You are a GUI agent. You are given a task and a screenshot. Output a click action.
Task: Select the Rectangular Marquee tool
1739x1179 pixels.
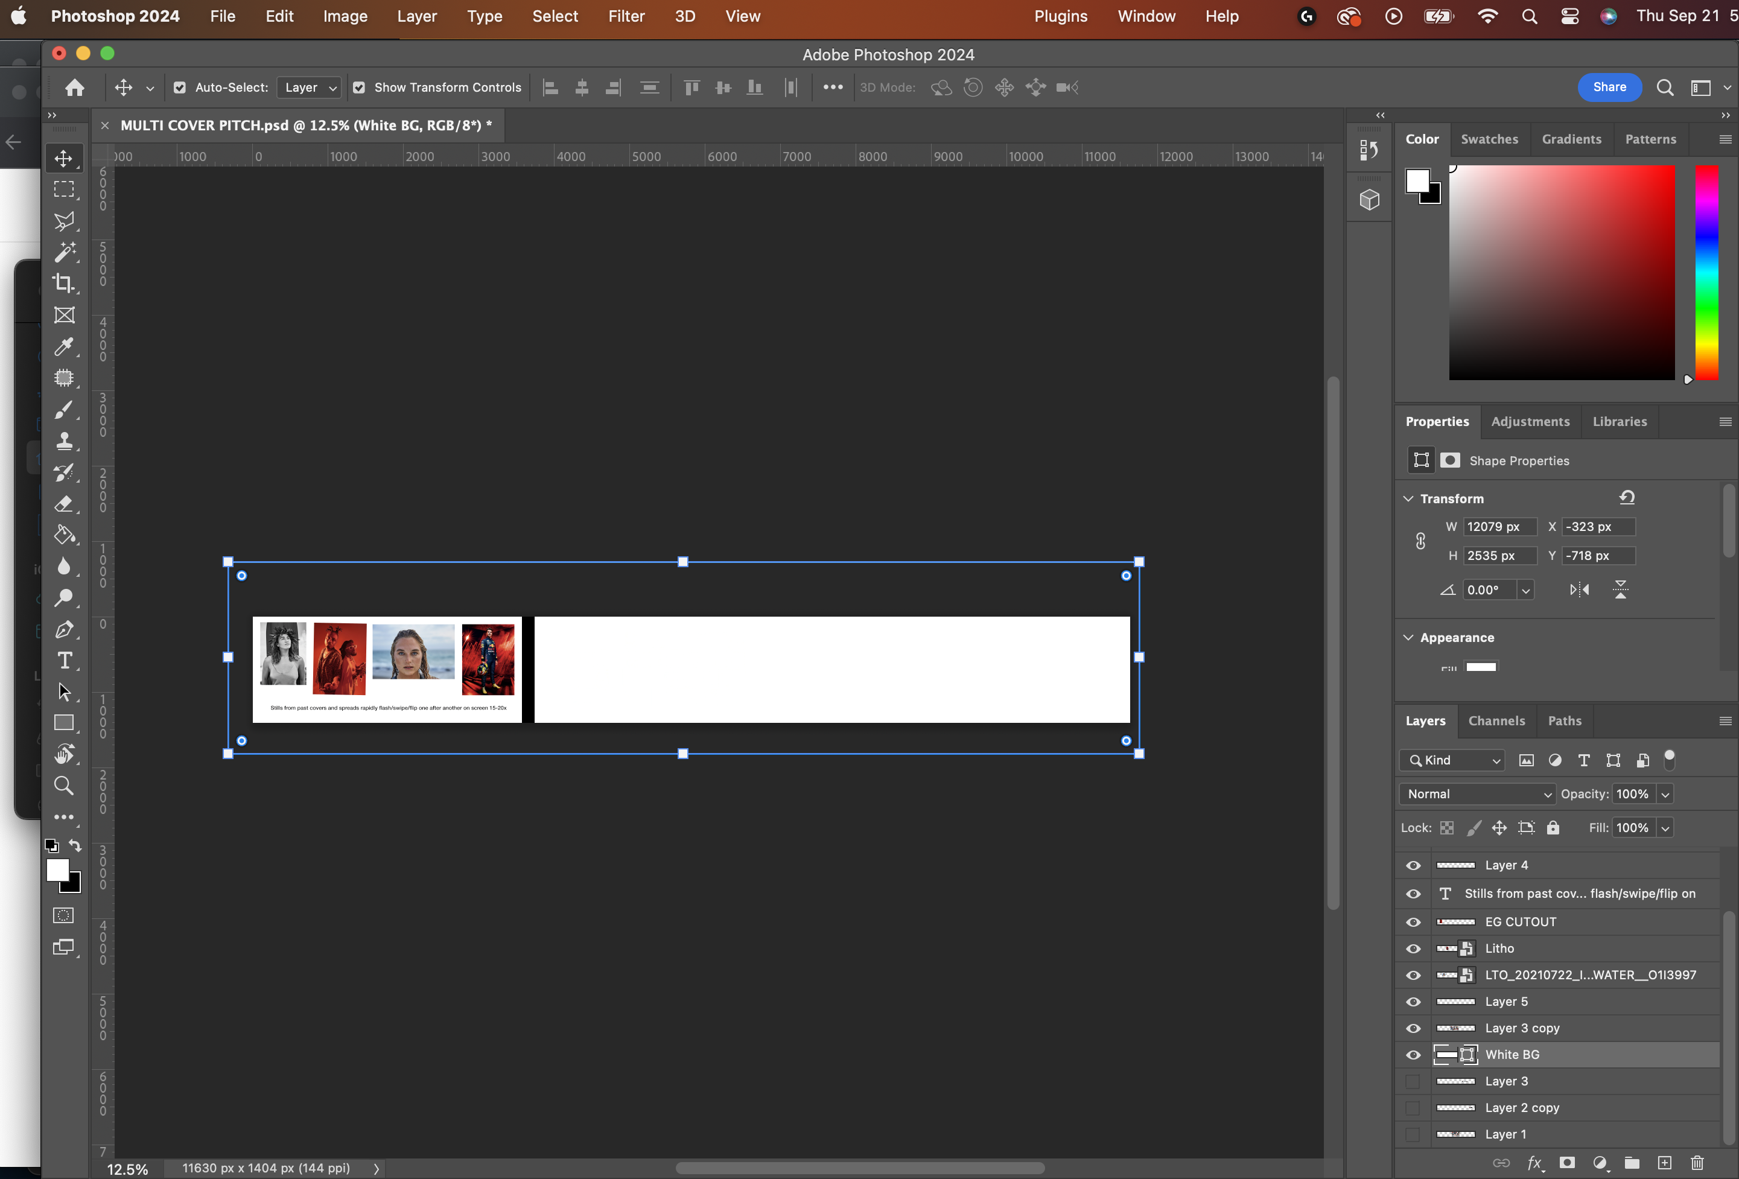(x=63, y=189)
